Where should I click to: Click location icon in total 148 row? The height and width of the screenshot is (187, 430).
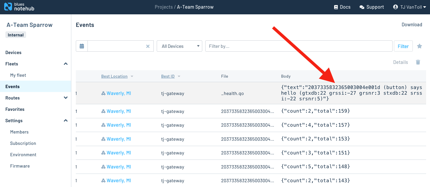(x=103, y=167)
